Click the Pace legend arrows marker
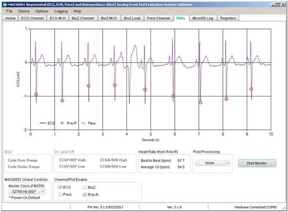 pyautogui.click(x=83, y=123)
